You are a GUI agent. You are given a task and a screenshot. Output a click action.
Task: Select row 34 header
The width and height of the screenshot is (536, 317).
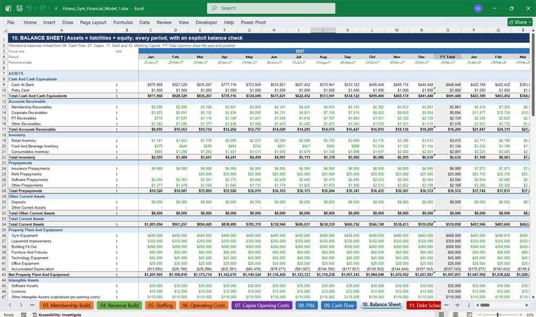(4, 224)
